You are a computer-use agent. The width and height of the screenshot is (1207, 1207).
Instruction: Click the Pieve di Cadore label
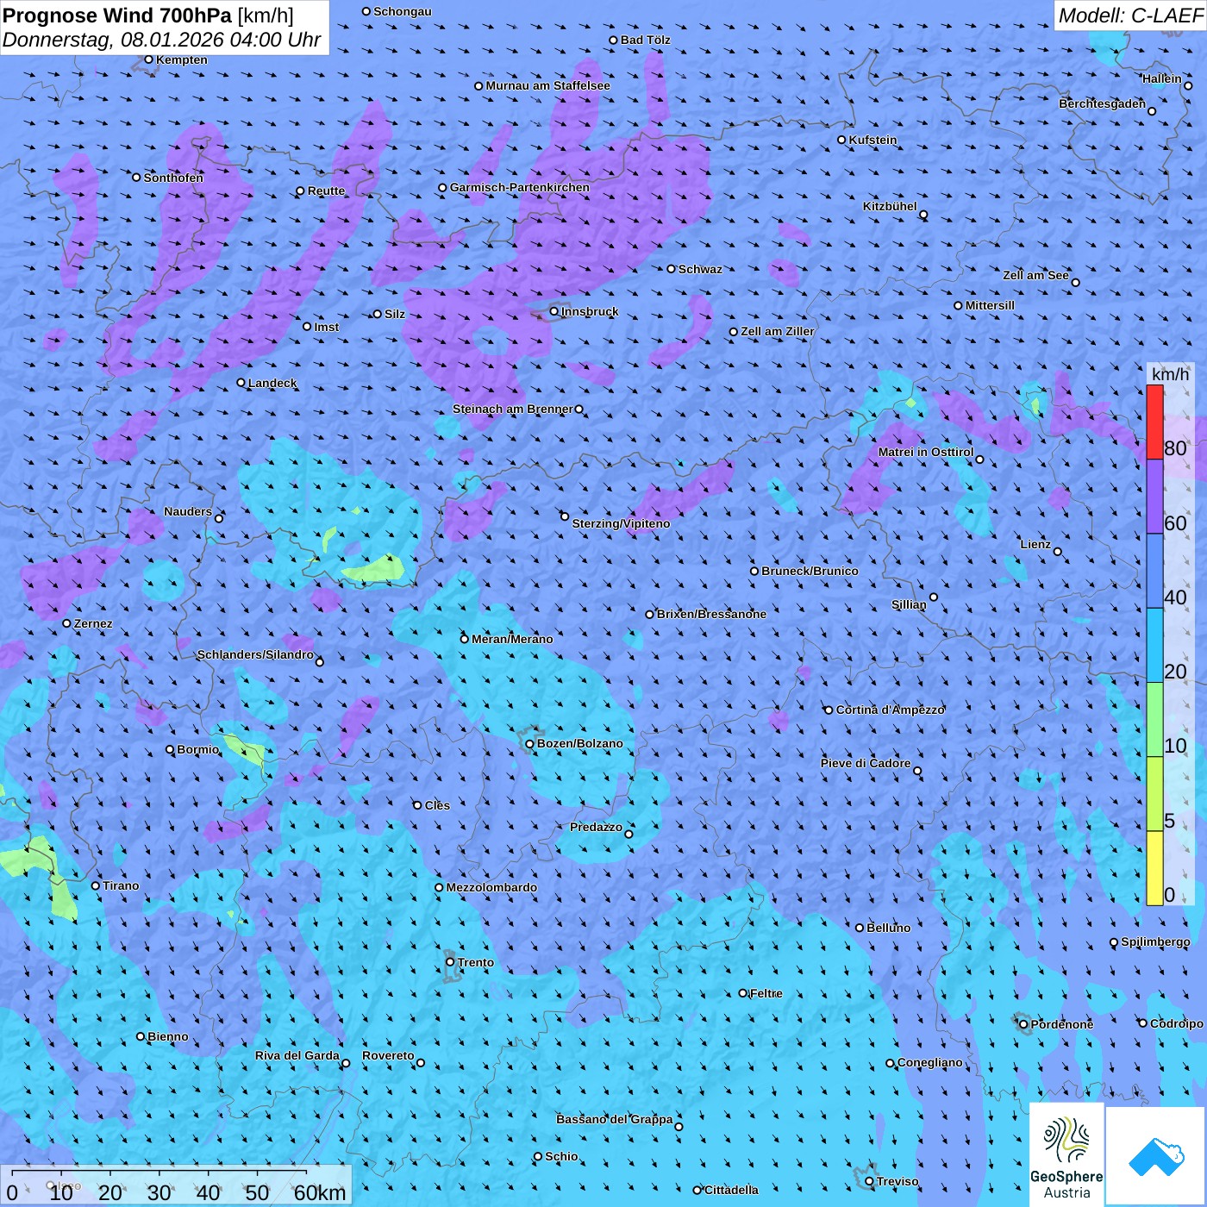click(x=866, y=763)
